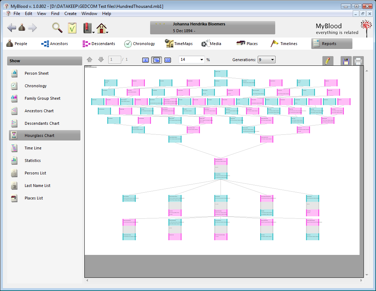The width and height of the screenshot is (376, 291).
Task: Select Time Line report
Action: point(45,148)
